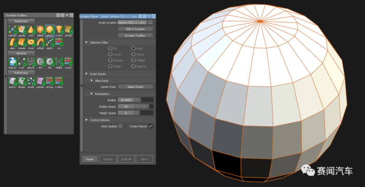Collapse the Control Options section
The width and height of the screenshot is (365, 187).
coord(86,120)
